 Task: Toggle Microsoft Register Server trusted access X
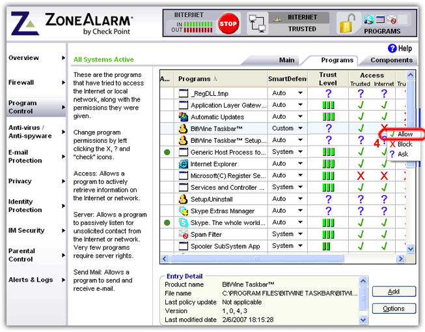(360, 175)
